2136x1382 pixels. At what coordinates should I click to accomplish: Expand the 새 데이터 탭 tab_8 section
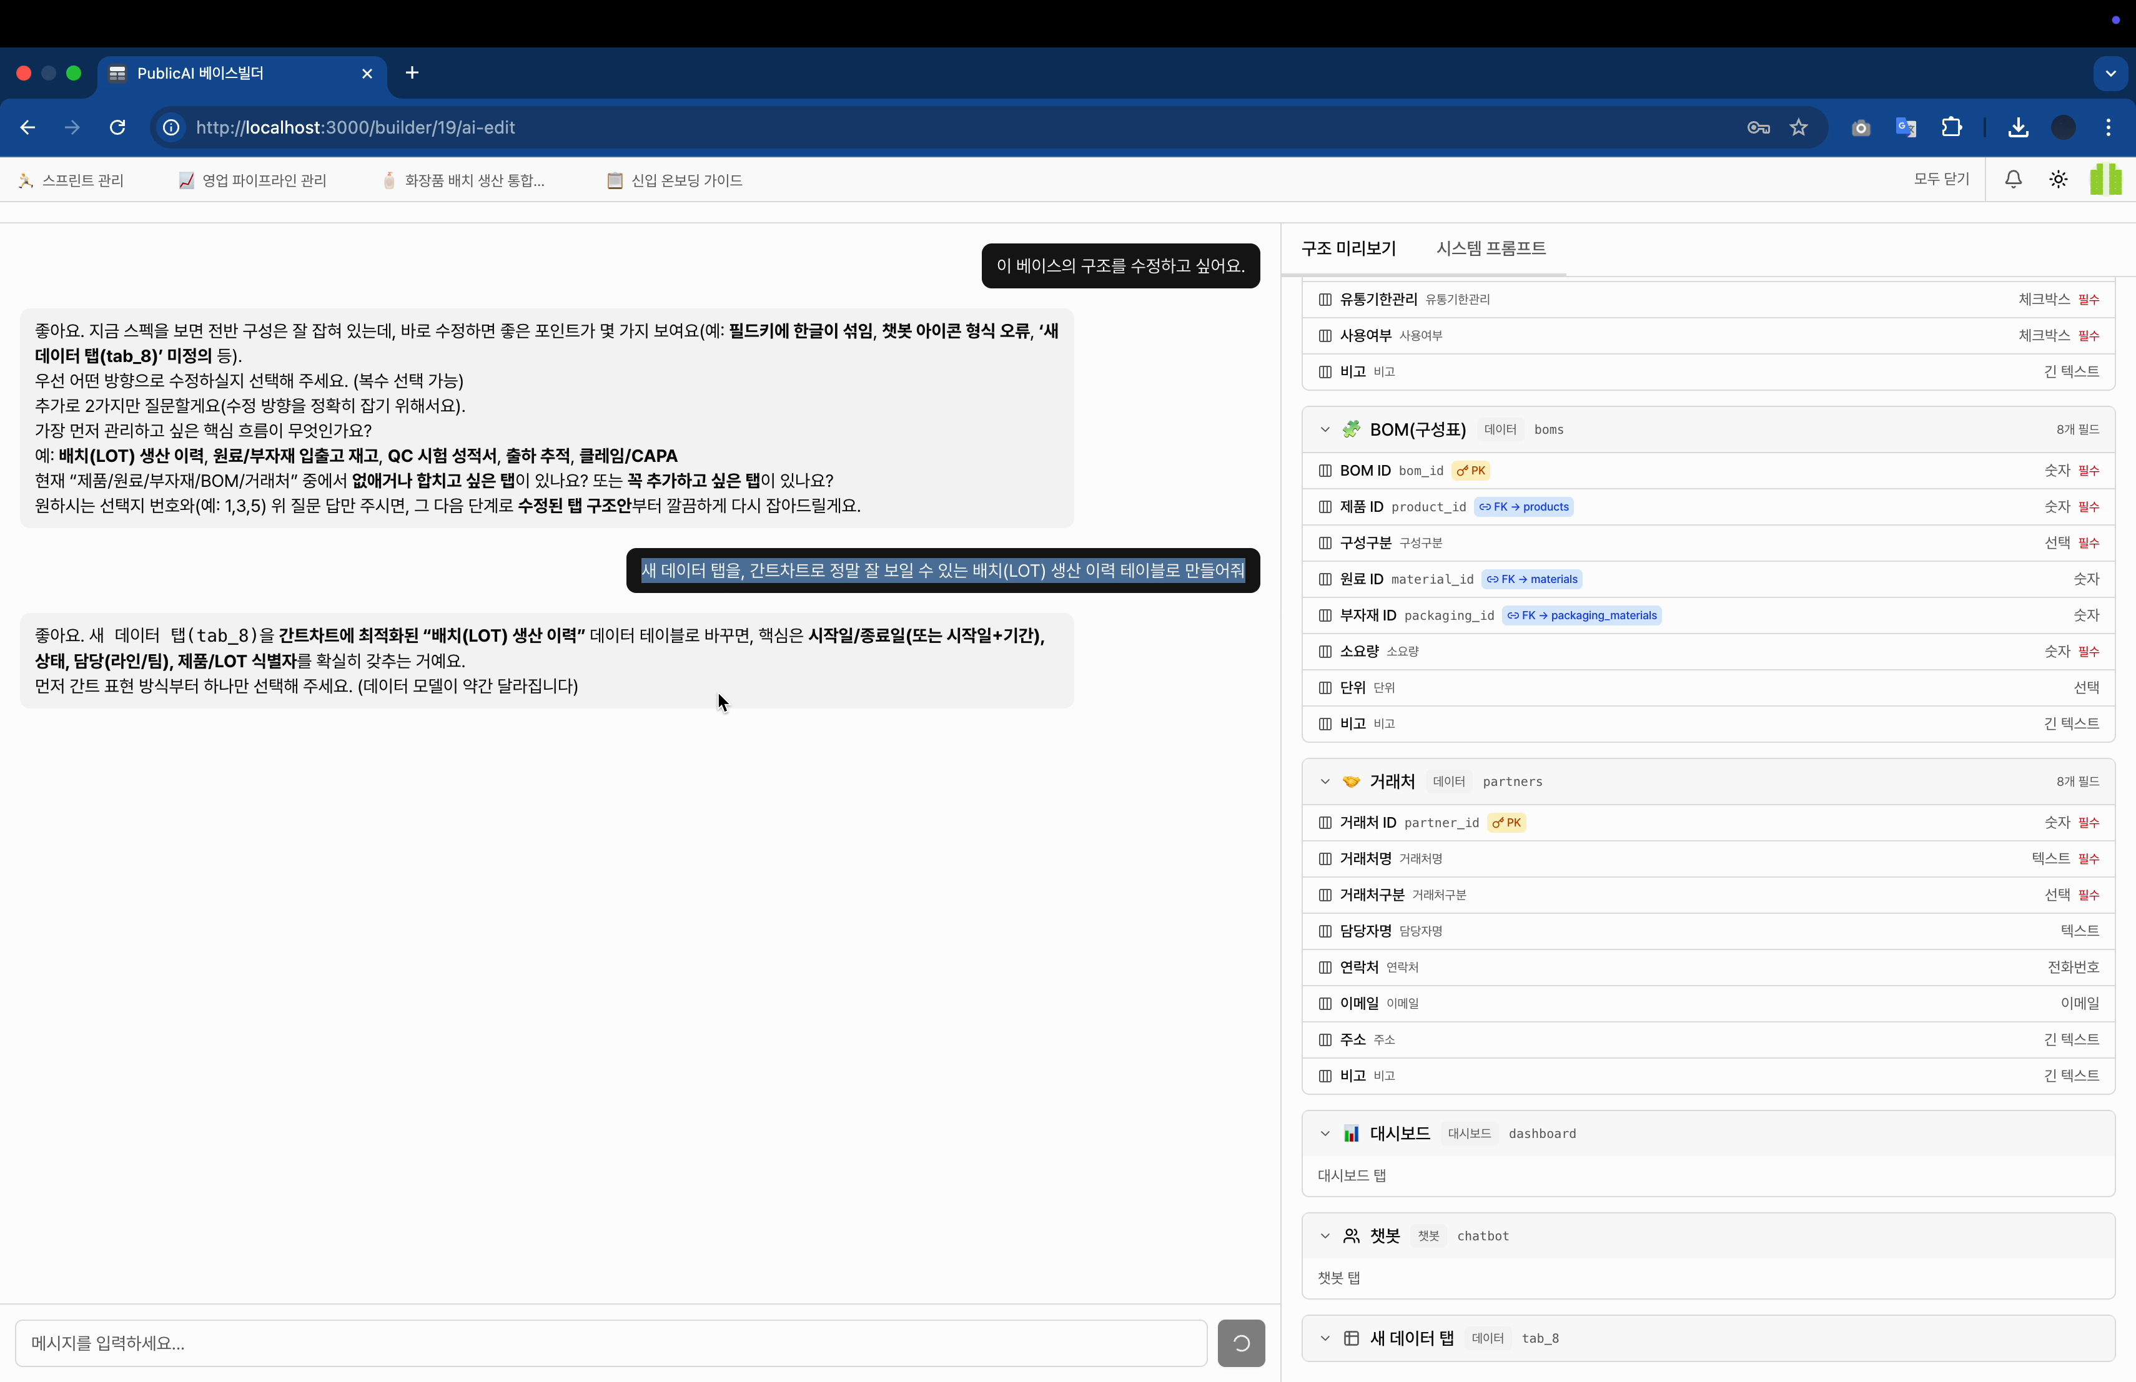pos(1325,1338)
